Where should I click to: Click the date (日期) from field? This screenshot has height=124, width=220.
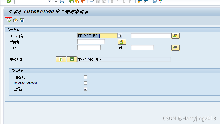[89, 48]
